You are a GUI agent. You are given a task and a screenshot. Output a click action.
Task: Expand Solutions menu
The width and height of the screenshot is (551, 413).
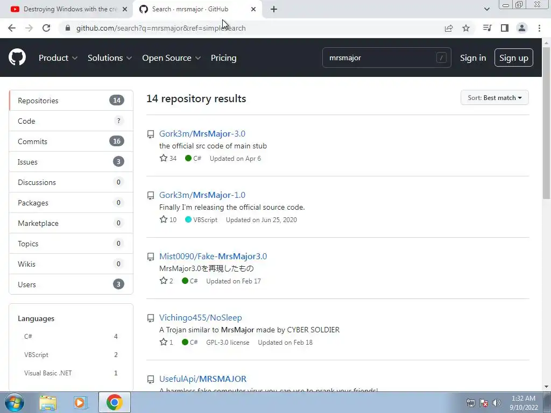coord(110,58)
